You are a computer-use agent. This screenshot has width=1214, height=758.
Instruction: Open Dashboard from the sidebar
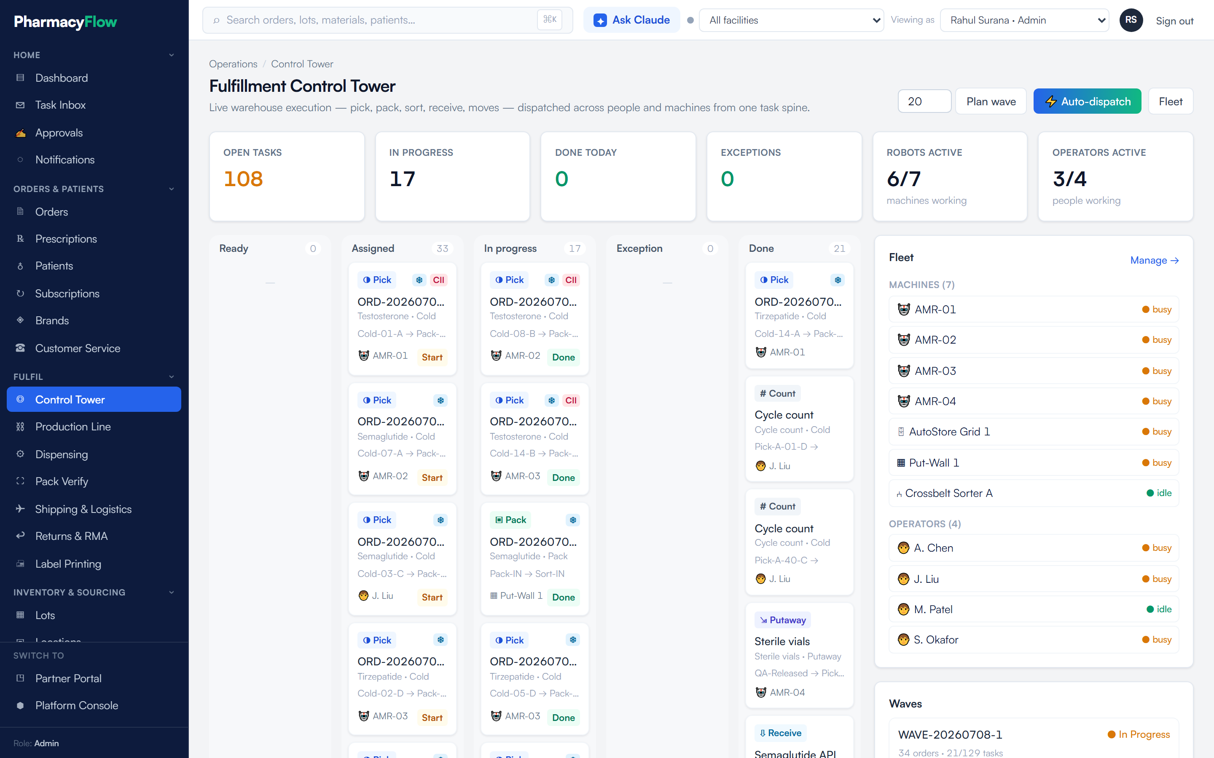(x=94, y=78)
